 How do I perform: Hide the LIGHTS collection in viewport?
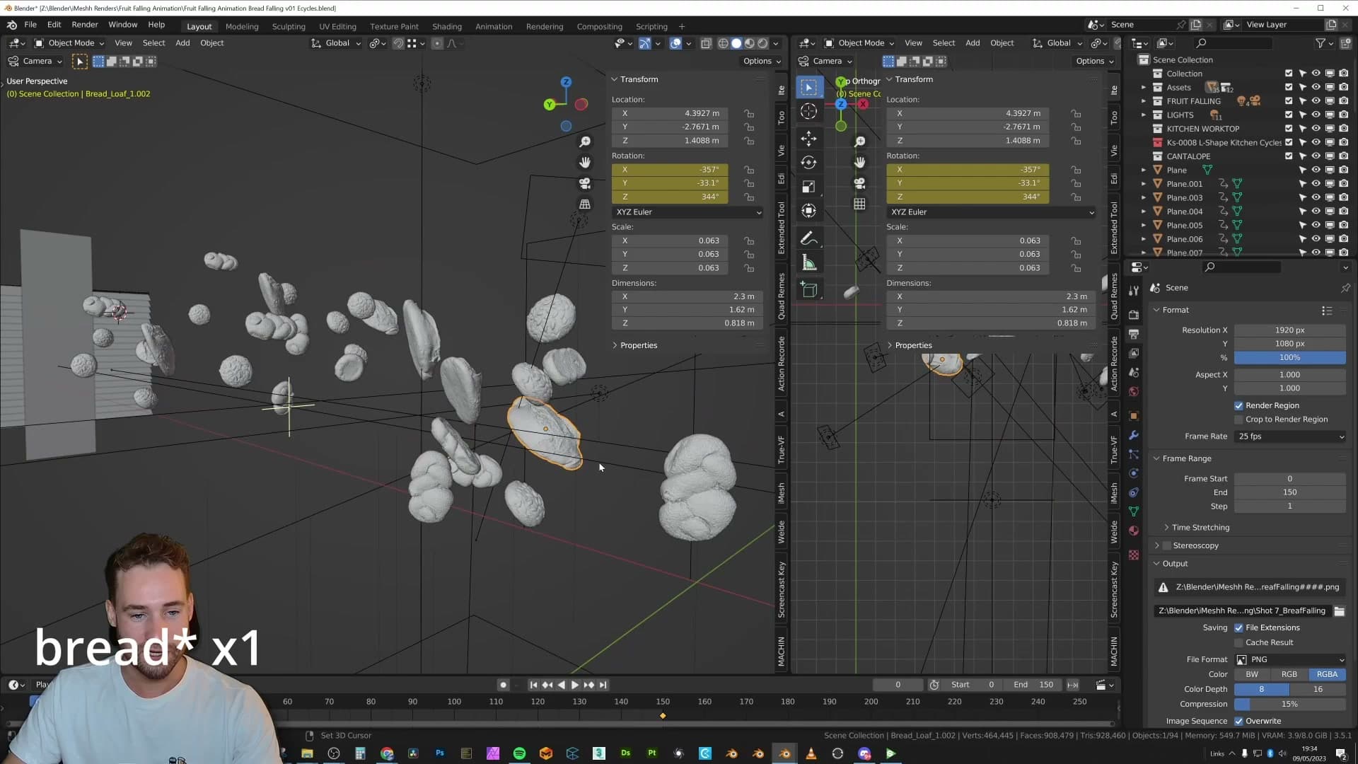click(x=1316, y=115)
